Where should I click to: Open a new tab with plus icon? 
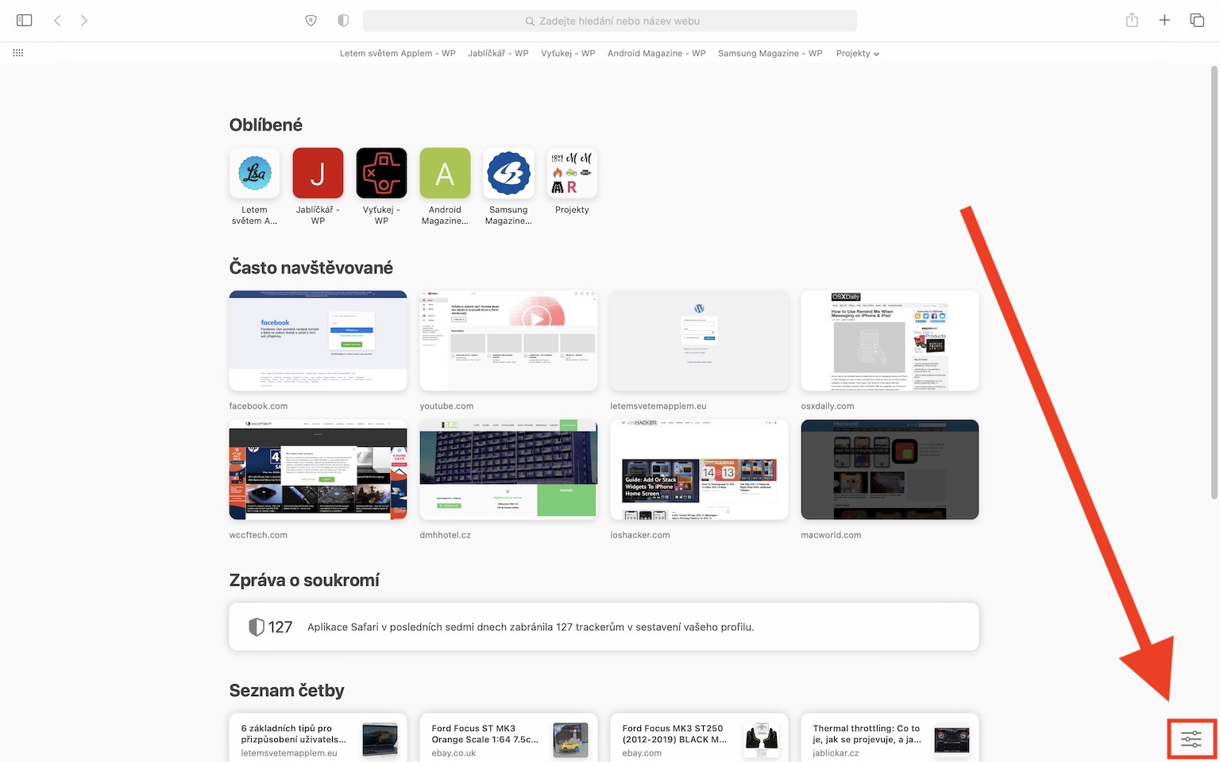pyautogui.click(x=1164, y=21)
